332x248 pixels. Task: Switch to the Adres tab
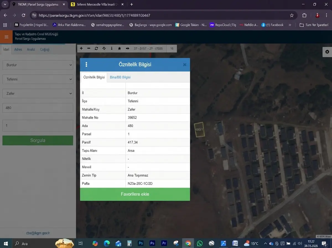18,50
